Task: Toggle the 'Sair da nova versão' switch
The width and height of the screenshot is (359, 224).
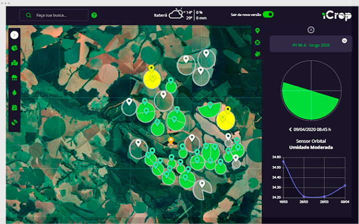Action: (268, 15)
